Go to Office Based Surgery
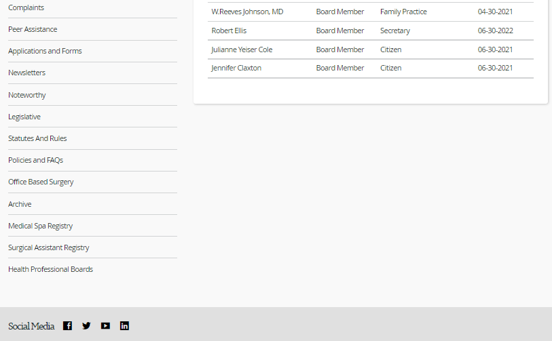The height and width of the screenshot is (341, 552). (41, 182)
